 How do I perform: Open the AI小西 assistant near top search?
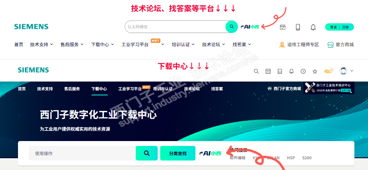click(x=250, y=27)
